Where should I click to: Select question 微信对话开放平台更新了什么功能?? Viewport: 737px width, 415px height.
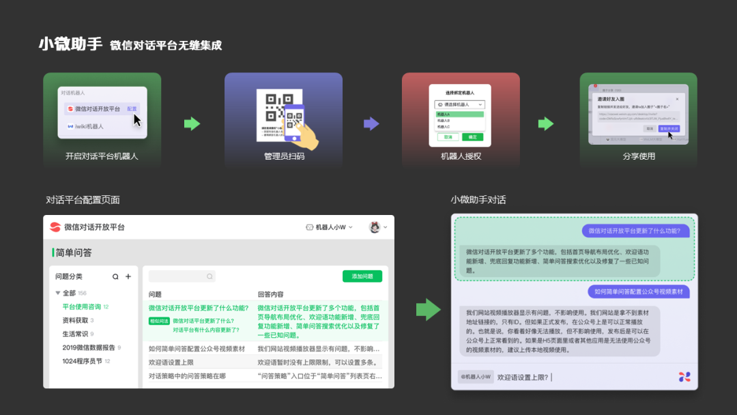pos(199,309)
